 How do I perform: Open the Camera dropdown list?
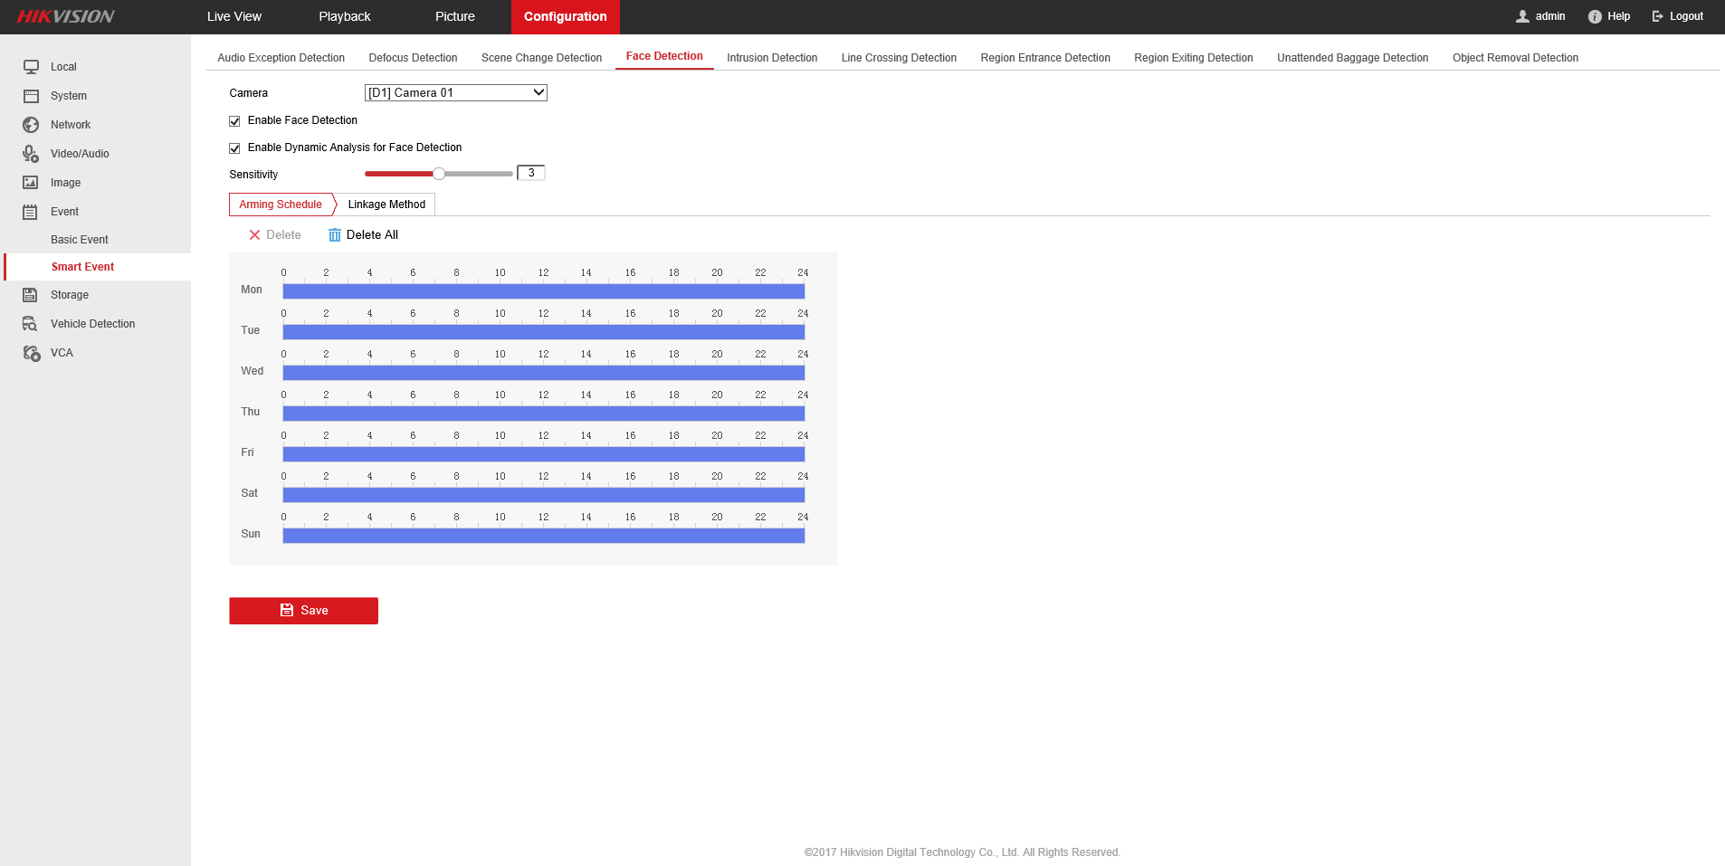[455, 93]
